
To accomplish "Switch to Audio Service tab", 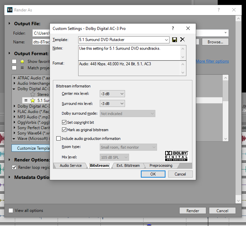I will pos(71,165).
